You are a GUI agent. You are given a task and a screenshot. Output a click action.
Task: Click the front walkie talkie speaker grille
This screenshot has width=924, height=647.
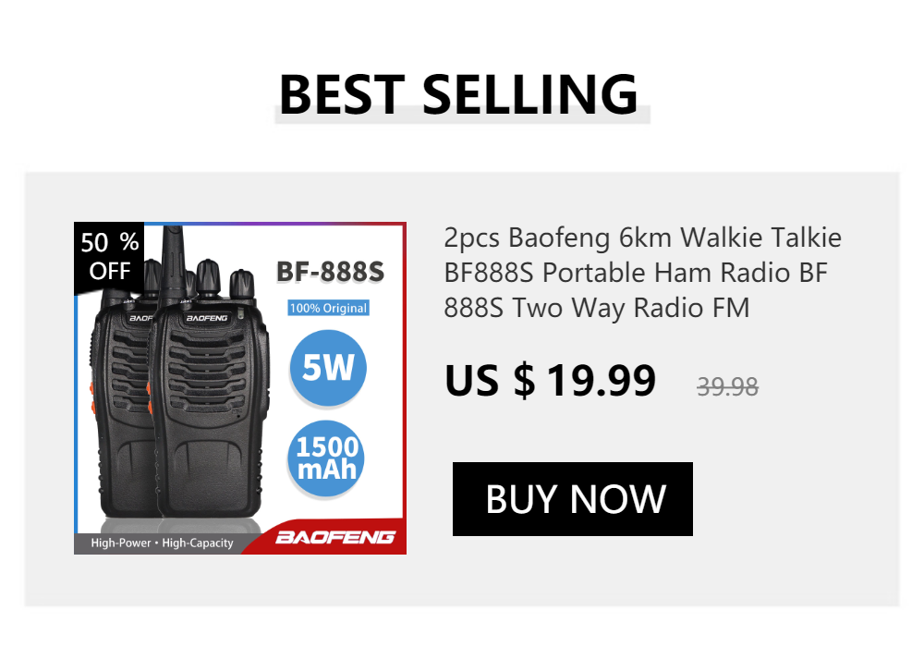[x=207, y=372]
